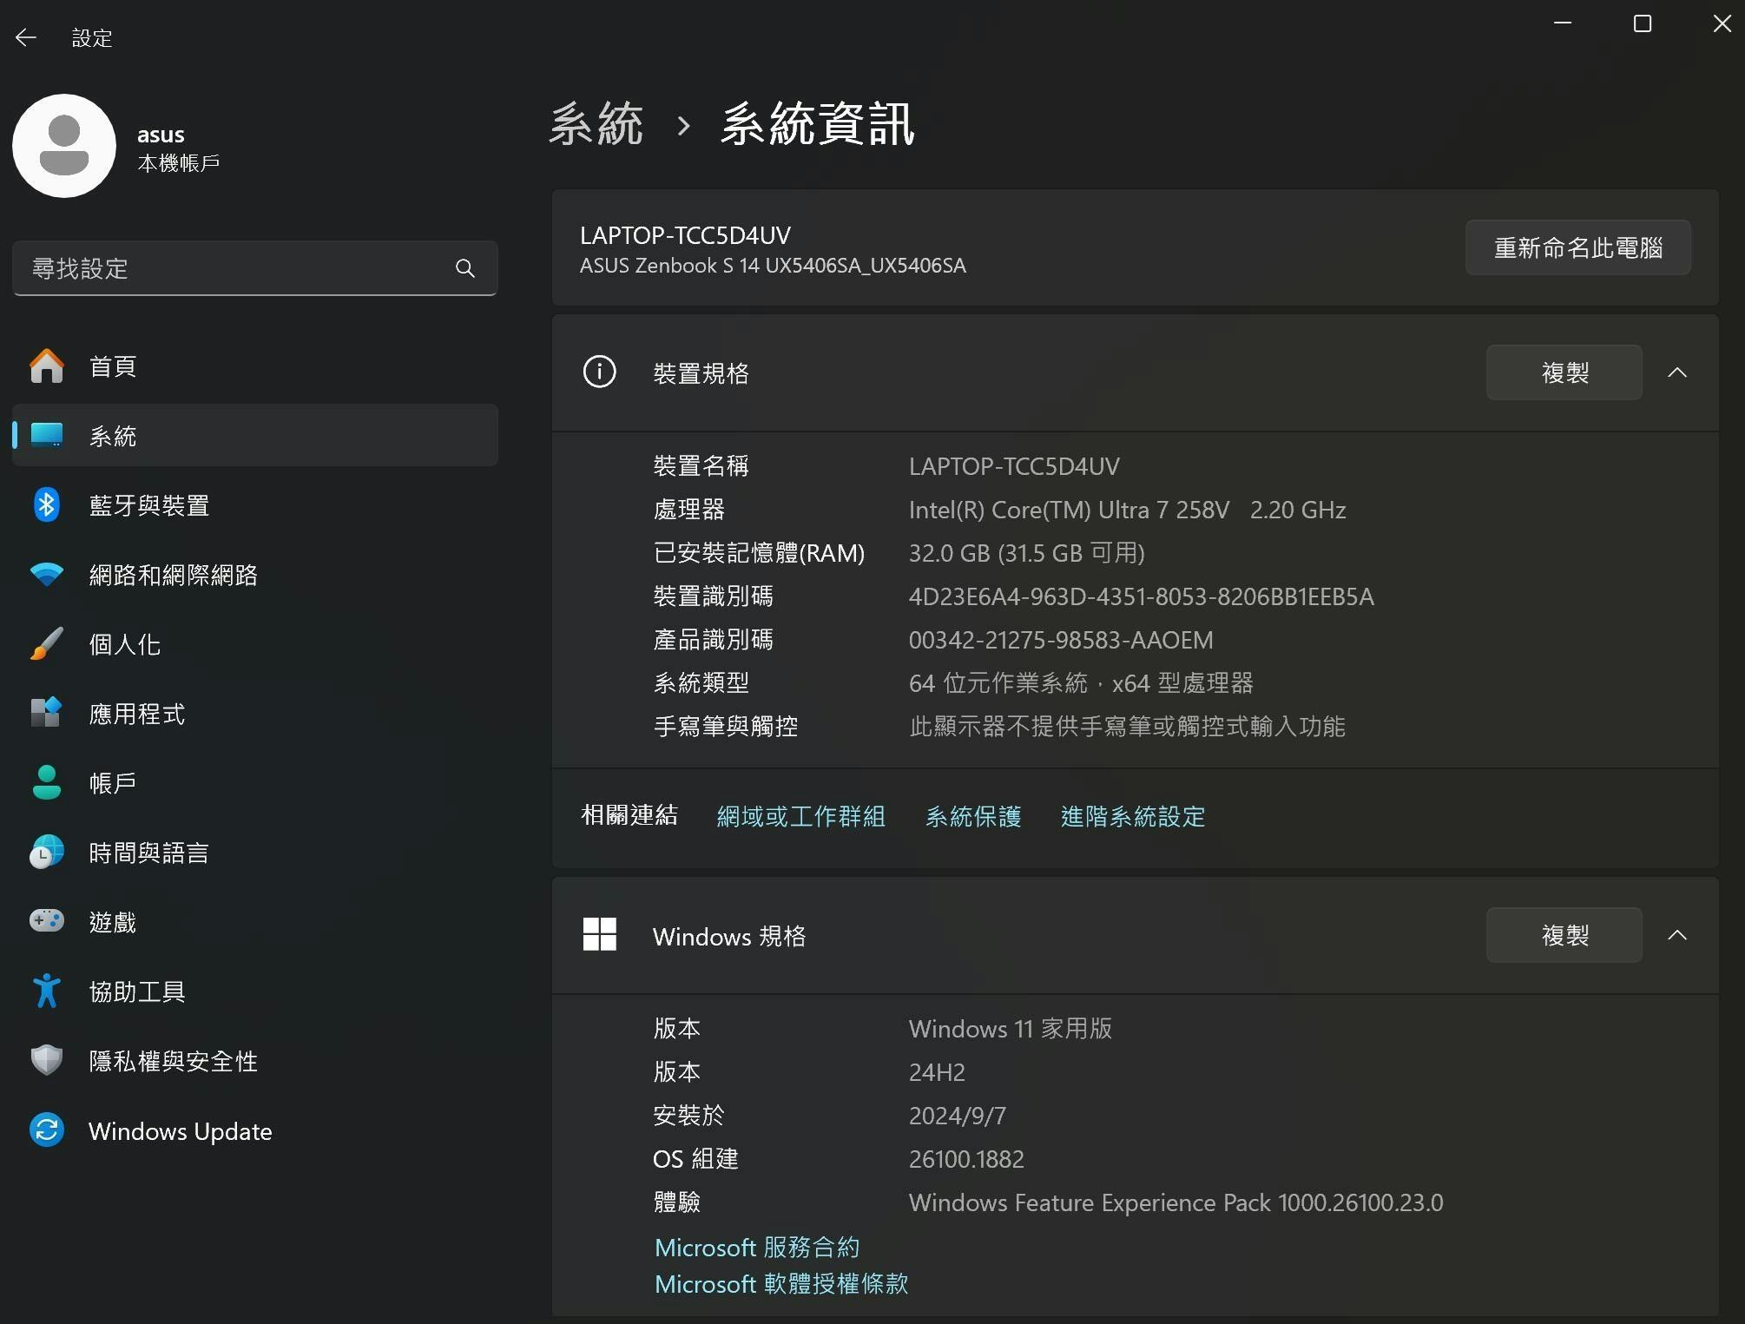Select 藍牙與裝置 in the sidebar
This screenshot has width=1745, height=1324.
pyautogui.click(x=255, y=504)
